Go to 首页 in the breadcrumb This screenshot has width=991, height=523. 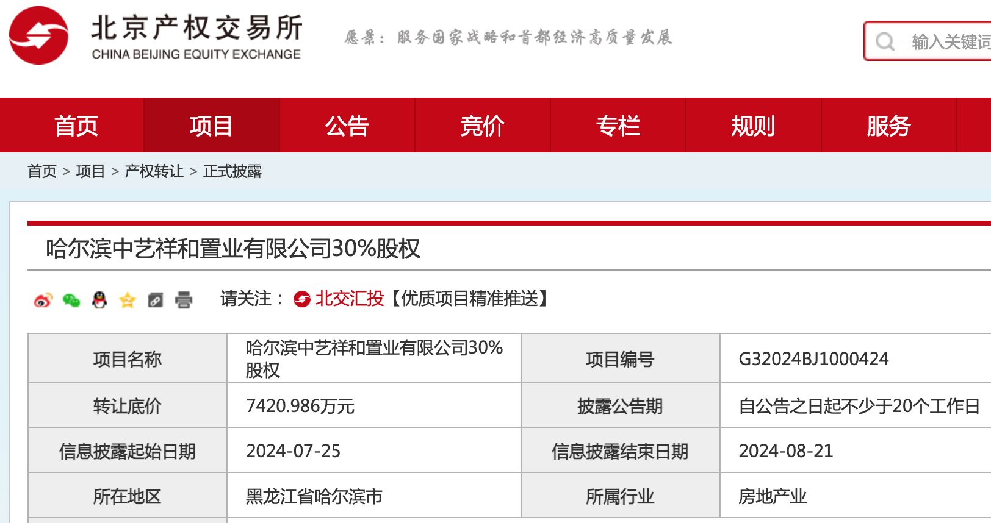click(x=42, y=171)
